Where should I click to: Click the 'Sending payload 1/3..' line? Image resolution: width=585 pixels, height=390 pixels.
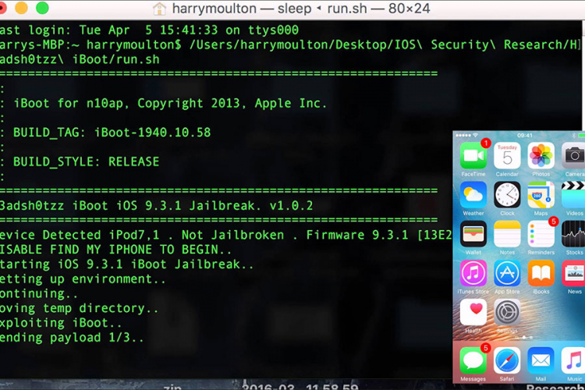72,338
